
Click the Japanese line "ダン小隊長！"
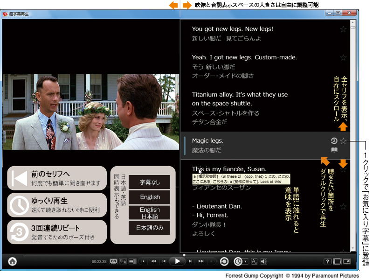click(209, 224)
